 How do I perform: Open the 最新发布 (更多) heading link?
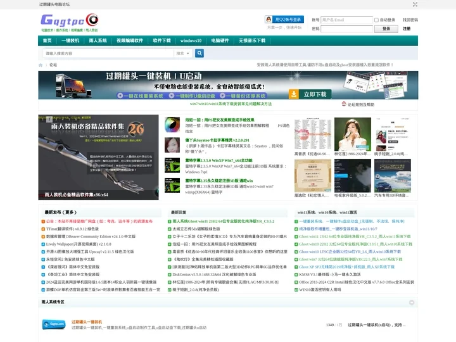tap(61, 212)
